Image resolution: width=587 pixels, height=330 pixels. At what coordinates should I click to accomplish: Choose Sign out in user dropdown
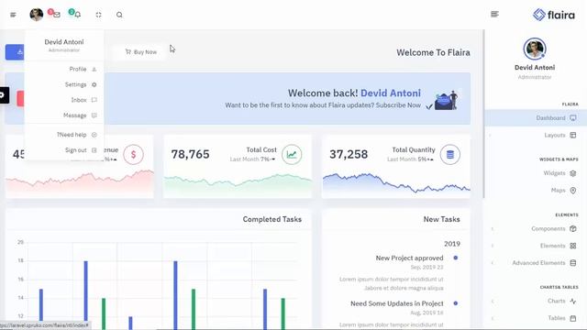click(64, 150)
